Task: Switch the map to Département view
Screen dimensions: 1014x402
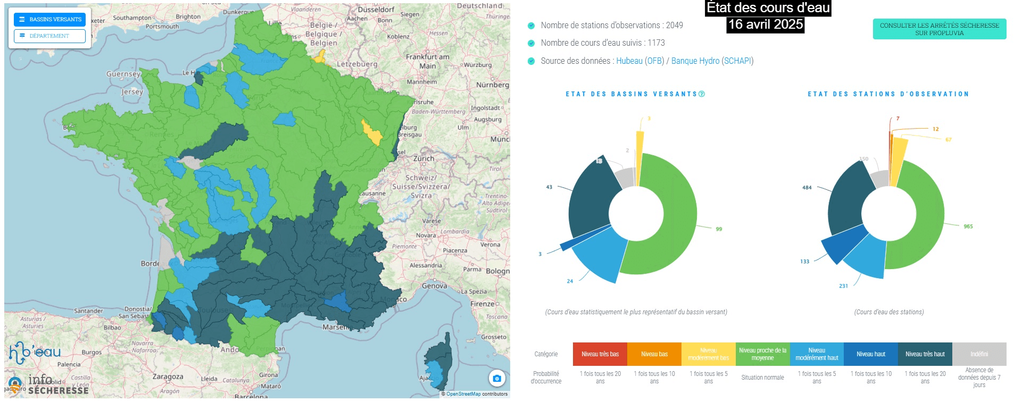Action: 50,36
